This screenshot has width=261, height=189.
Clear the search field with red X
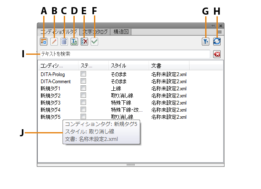(217, 54)
